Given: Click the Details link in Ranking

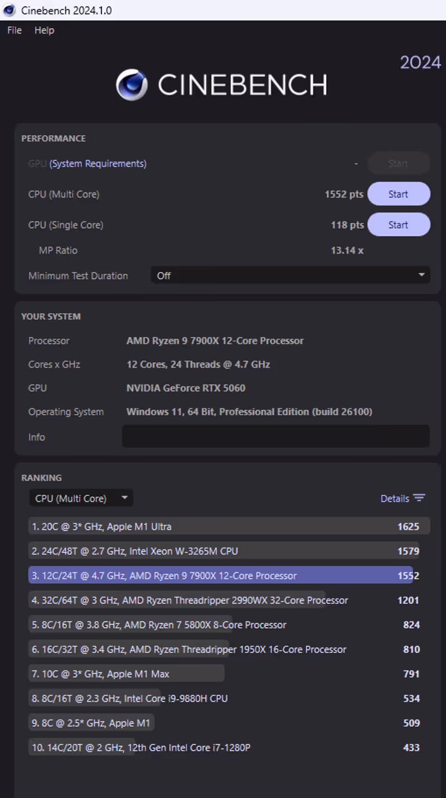Looking at the screenshot, I should point(395,498).
